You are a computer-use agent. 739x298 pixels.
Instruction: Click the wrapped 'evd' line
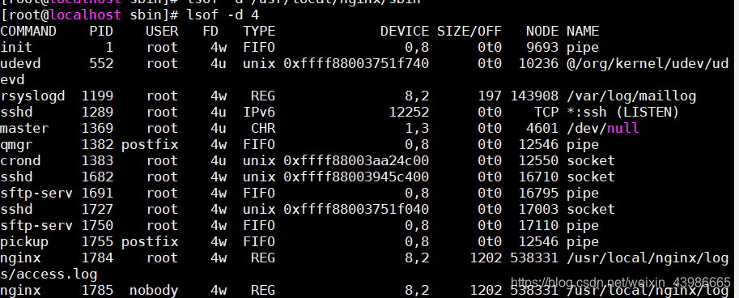point(12,79)
